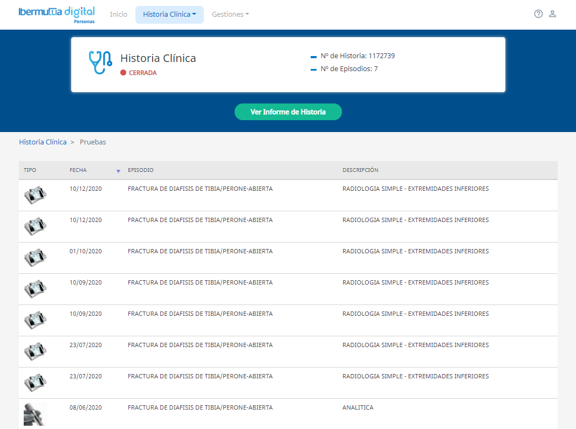Click the Ibermutua digital logo
576x429 pixels.
[x=57, y=13]
